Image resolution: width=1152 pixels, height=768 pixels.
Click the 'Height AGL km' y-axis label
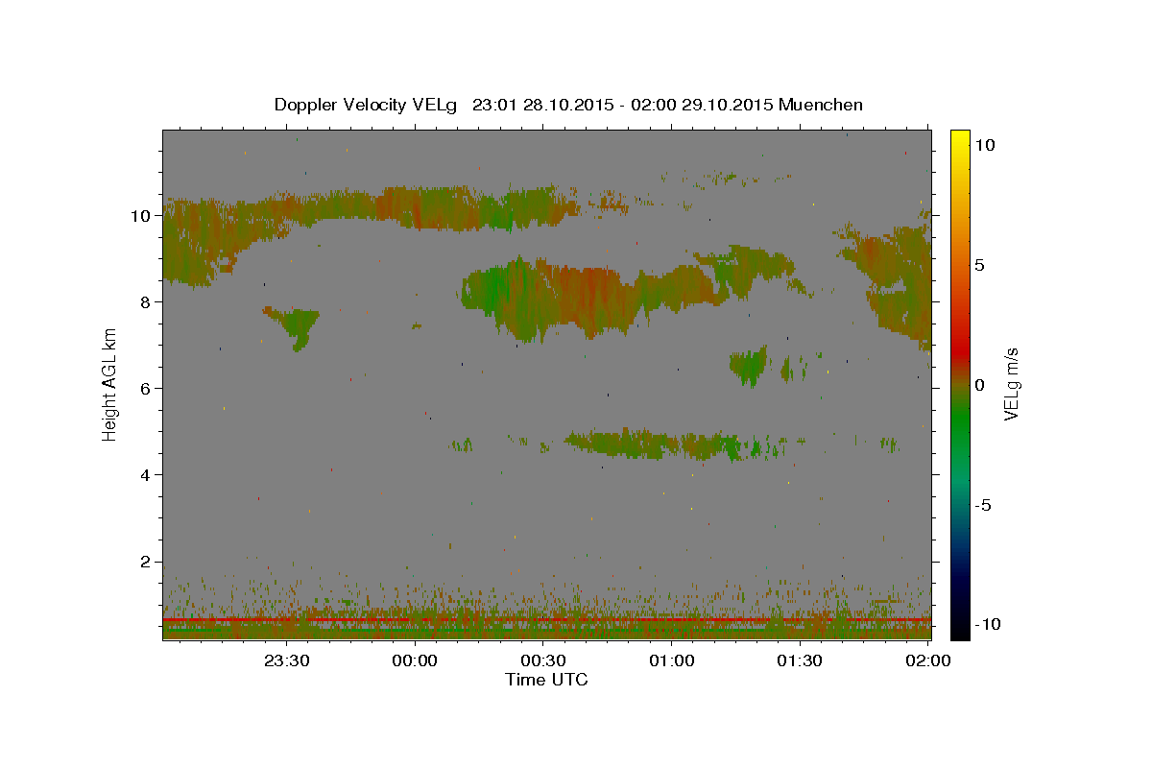110,384
